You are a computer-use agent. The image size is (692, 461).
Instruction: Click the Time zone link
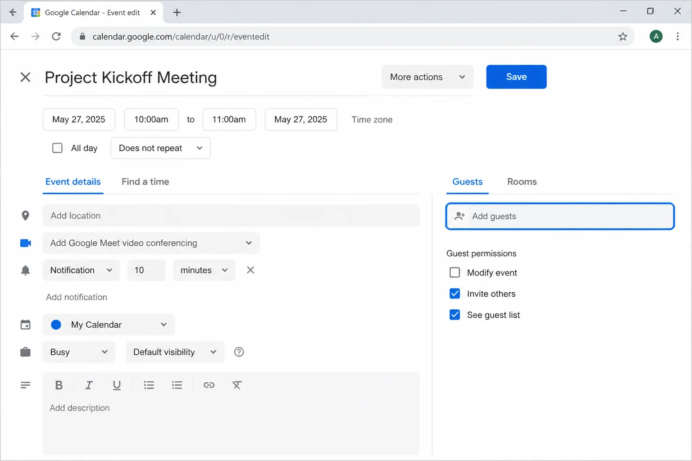[x=372, y=120]
